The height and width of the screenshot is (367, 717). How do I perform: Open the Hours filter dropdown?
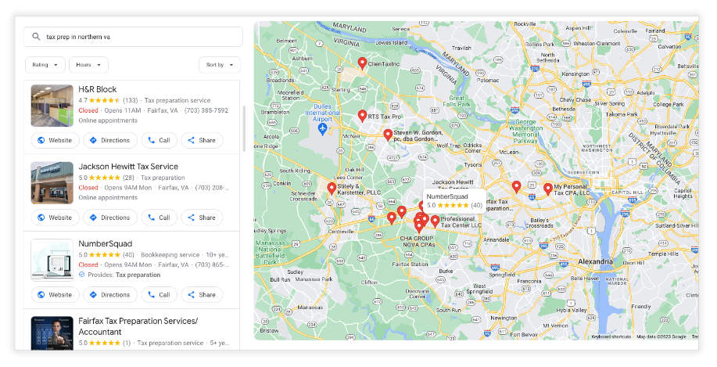(x=88, y=65)
